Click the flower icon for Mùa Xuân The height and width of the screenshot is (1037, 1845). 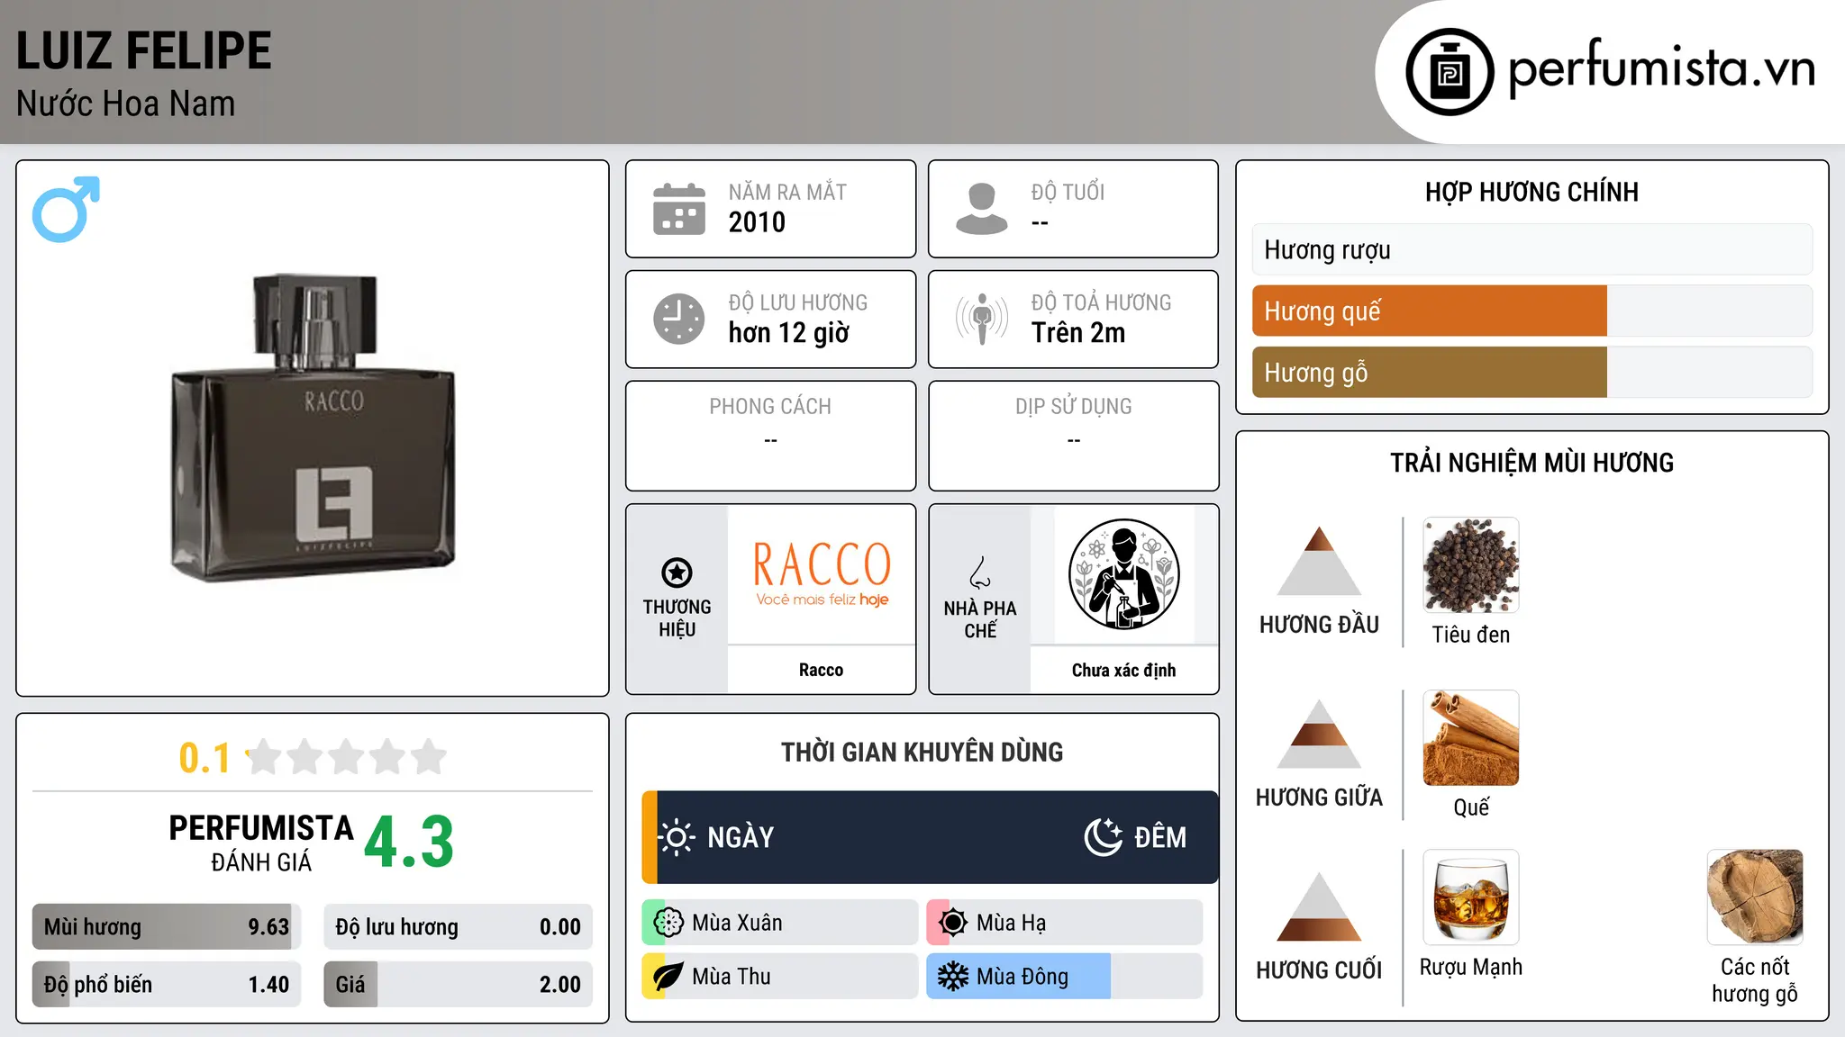coord(668,923)
